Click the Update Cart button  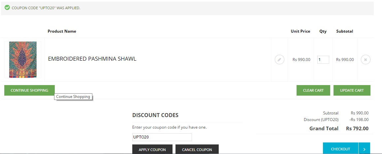(x=352, y=90)
